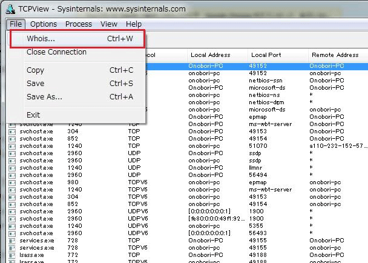Click svchost.exe name in PID 852 TCP row
This screenshot has height=263, width=368.
tap(36, 139)
